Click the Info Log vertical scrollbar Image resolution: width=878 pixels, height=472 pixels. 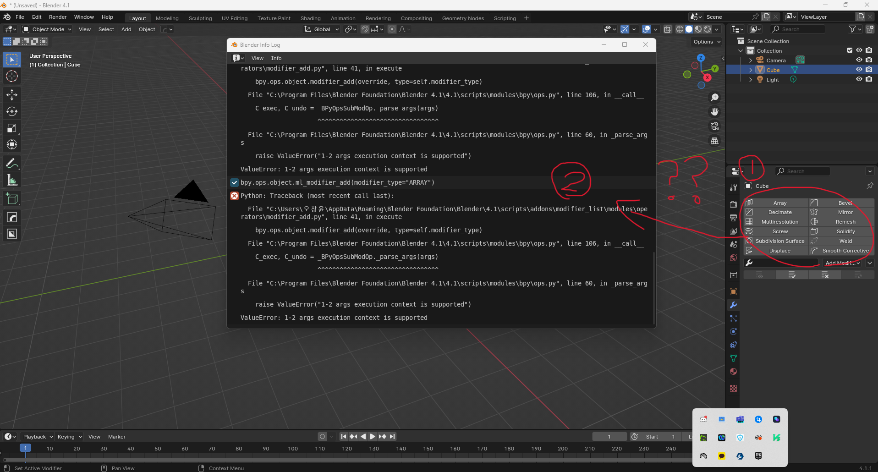coord(654,288)
